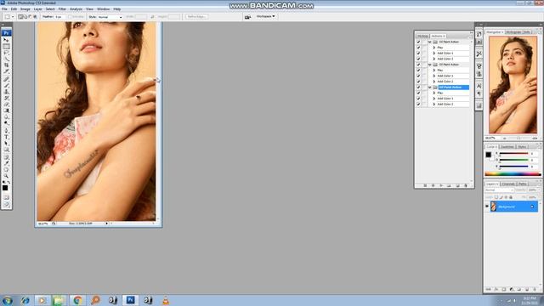Toggle checkbox of Add Color 1 under topmost set

418,53
